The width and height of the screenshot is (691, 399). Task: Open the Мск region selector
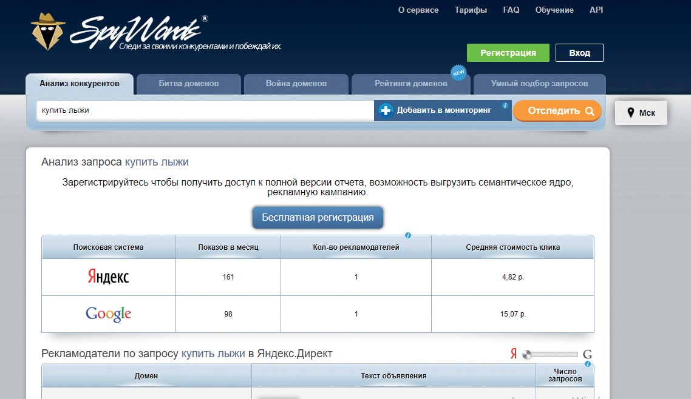coord(641,113)
